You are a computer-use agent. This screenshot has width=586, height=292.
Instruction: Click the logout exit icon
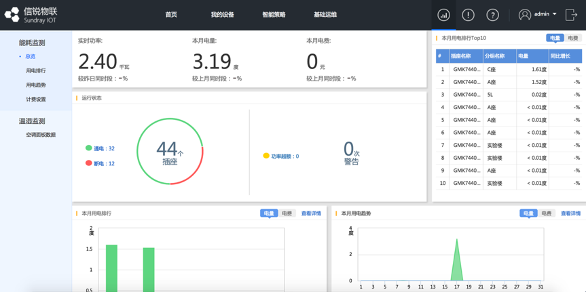(571, 14)
